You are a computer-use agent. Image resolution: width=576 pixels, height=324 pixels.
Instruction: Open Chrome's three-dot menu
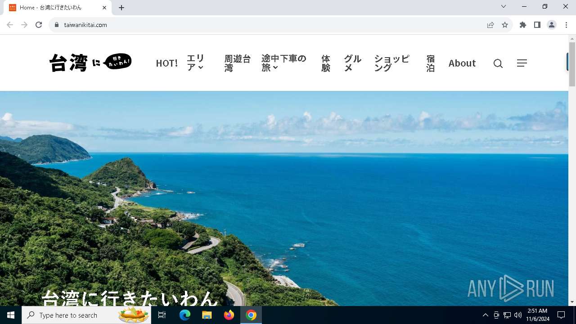566,25
